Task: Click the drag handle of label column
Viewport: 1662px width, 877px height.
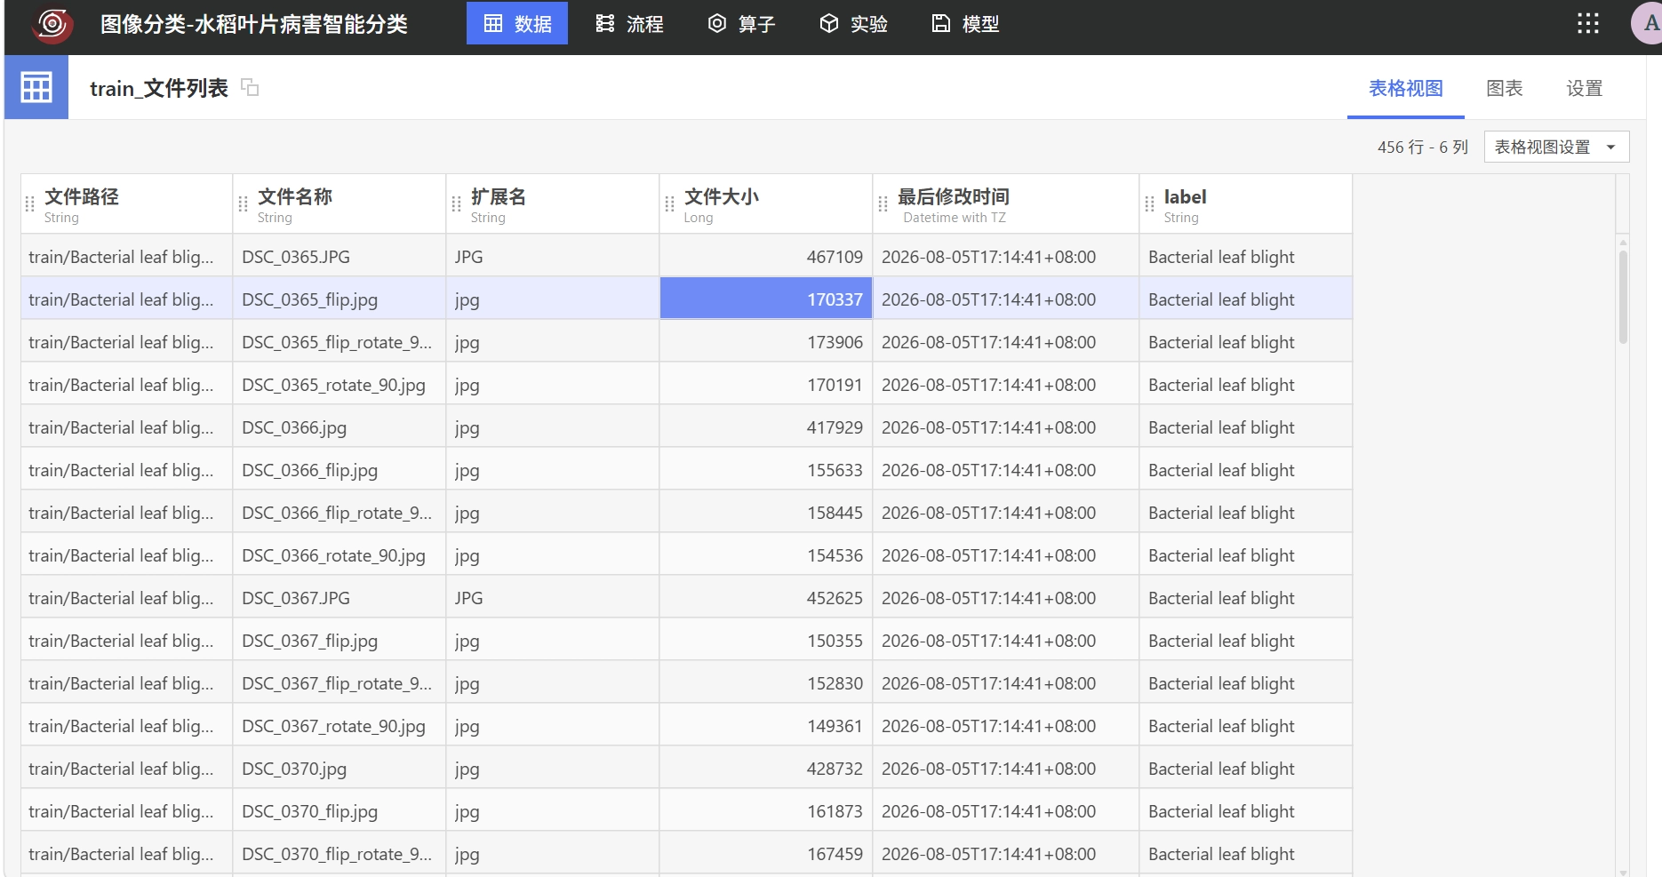Action: 1150,204
